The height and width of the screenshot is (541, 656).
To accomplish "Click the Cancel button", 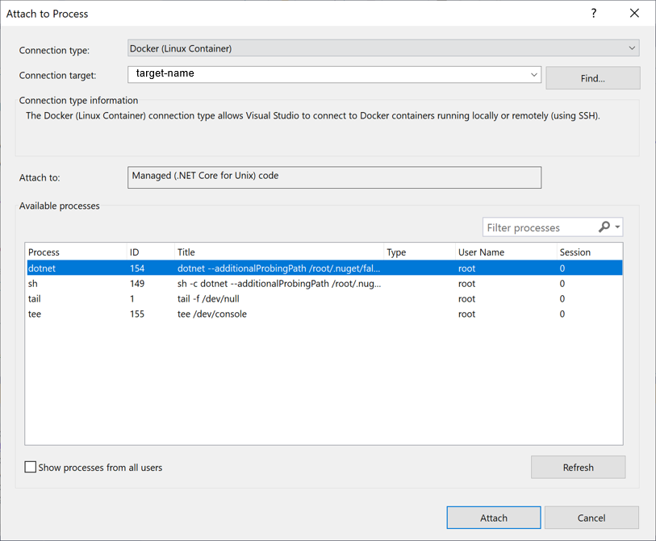I will coord(591,518).
